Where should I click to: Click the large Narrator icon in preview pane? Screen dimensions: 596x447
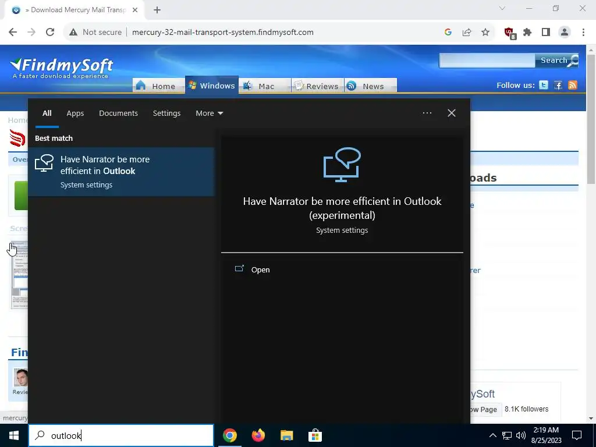tap(342, 165)
